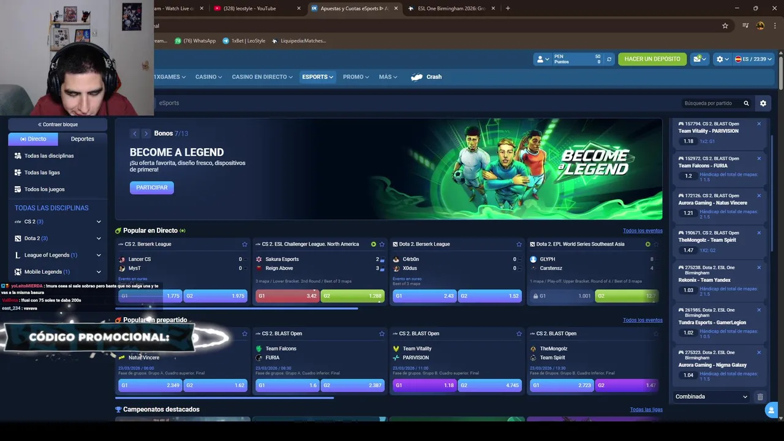This screenshot has width=784, height=441.
Task: Open a new browser tab
Action: (508, 9)
